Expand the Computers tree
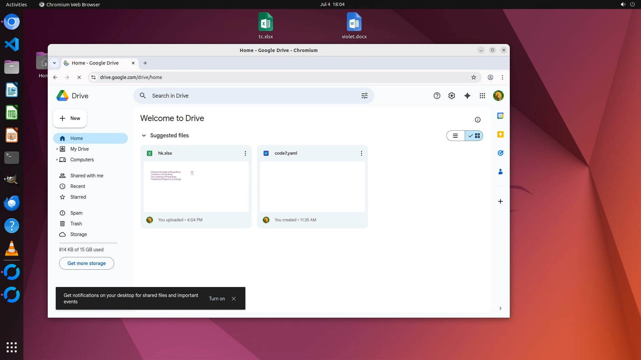The width and height of the screenshot is (641, 360). pyautogui.click(x=57, y=160)
